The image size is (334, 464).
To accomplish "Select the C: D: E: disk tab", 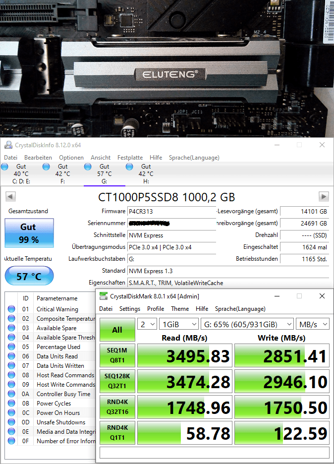I will coord(21,174).
